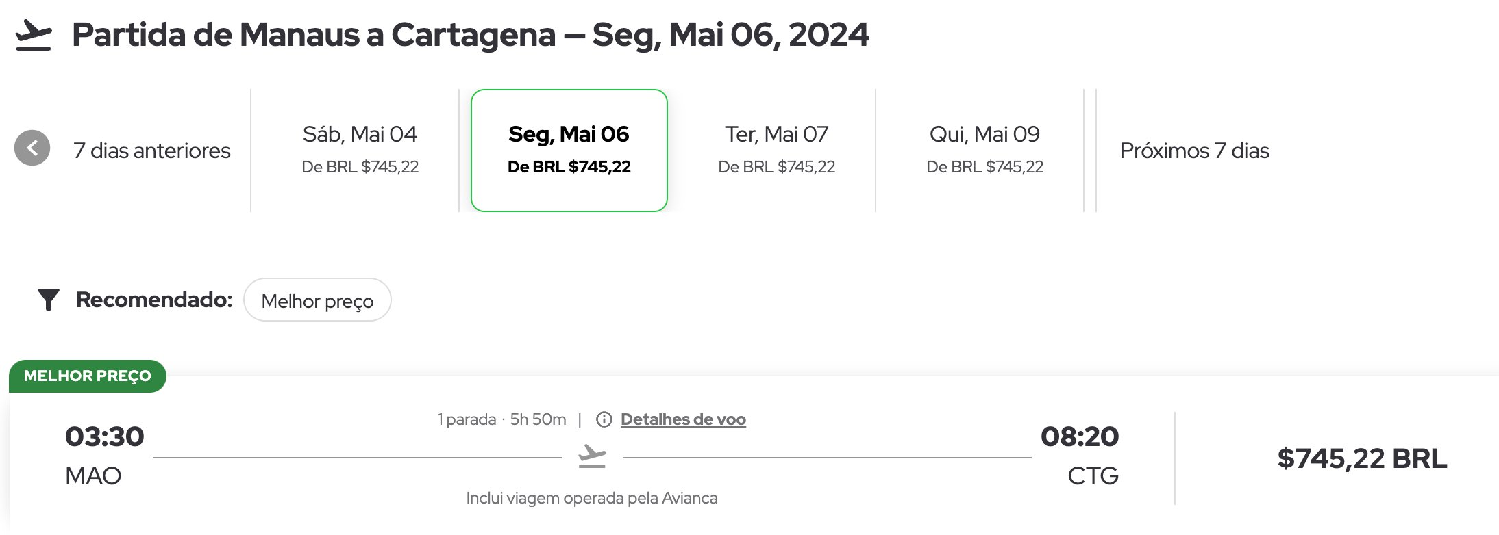Open the Detalhes de voo link
The width and height of the screenshot is (1499, 535).
pyautogui.click(x=683, y=419)
